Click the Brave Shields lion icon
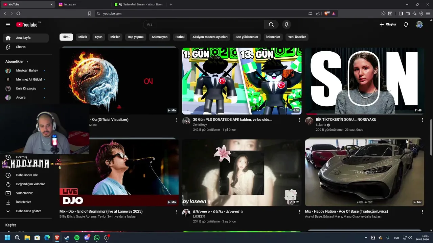This screenshot has height=243, width=433. point(326,13)
